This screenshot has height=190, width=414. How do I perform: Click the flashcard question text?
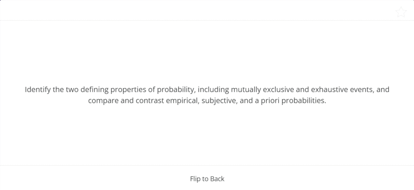click(207, 95)
